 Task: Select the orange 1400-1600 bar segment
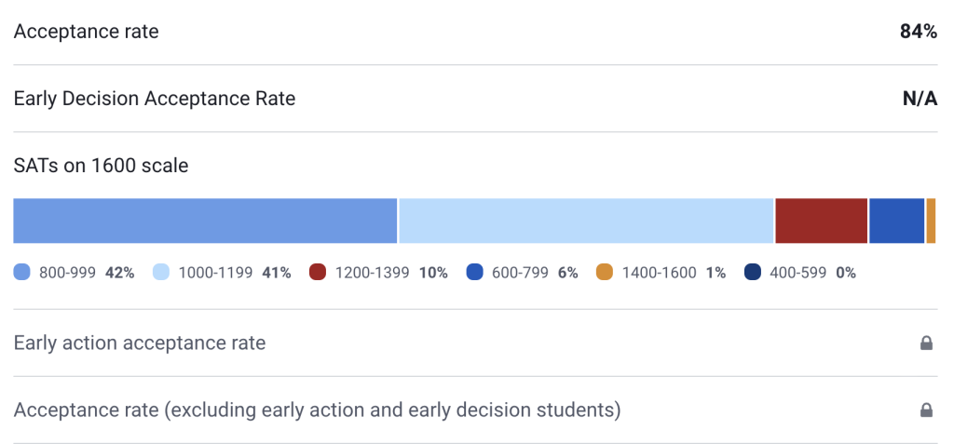click(931, 221)
